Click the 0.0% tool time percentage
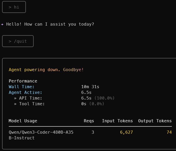The image size is (176, 151). click(x=97, y=104)
